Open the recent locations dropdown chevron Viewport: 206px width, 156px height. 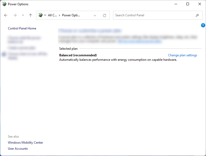coord(23,15)
